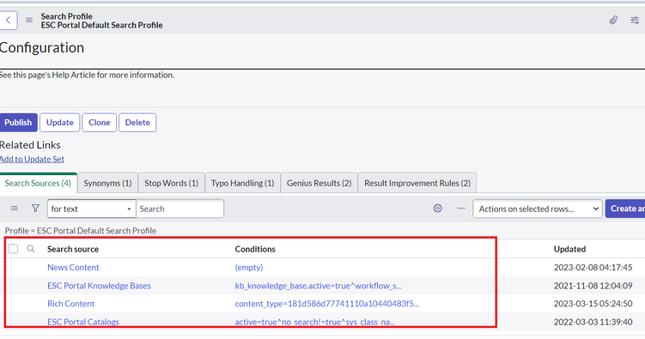
Task: Click the Delete button
Action: pyautogui.click(x=137, y=123)
